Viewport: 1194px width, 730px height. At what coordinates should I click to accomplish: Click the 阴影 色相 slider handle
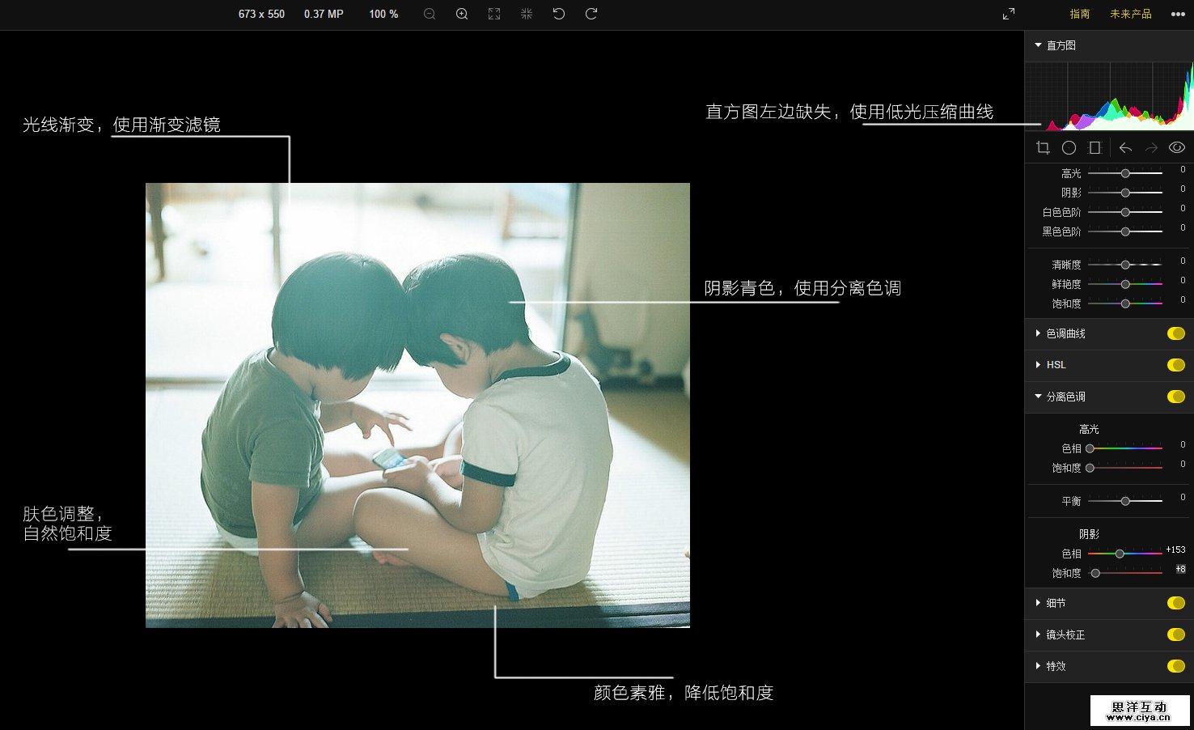click(x=1120, y=554)
